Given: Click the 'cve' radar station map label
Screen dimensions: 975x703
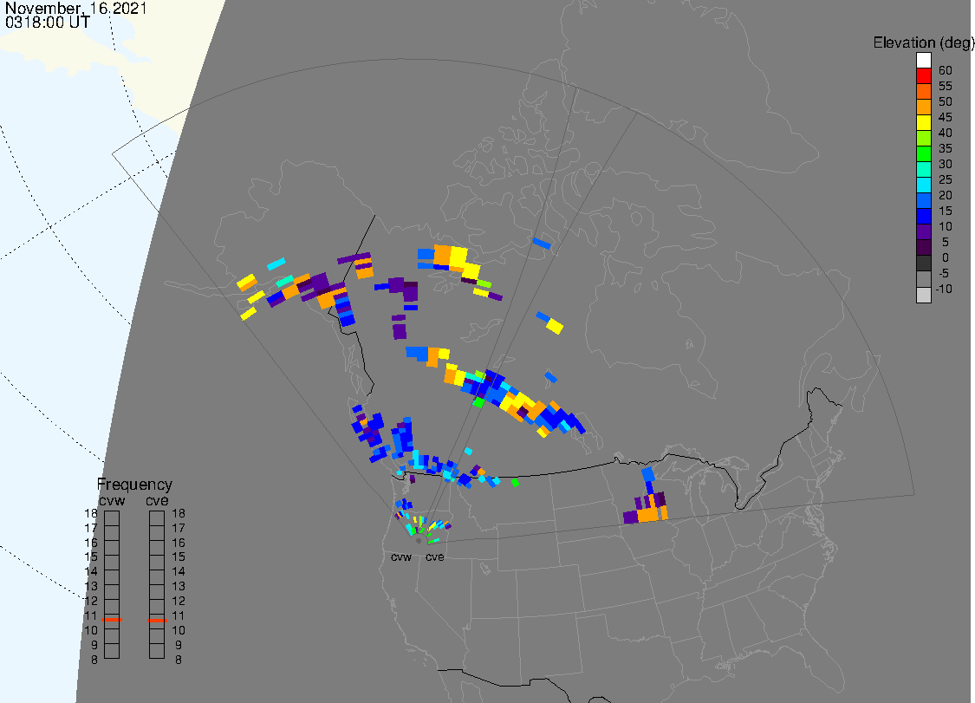Looking at the screenshot, I should click(x=435, y=557).
